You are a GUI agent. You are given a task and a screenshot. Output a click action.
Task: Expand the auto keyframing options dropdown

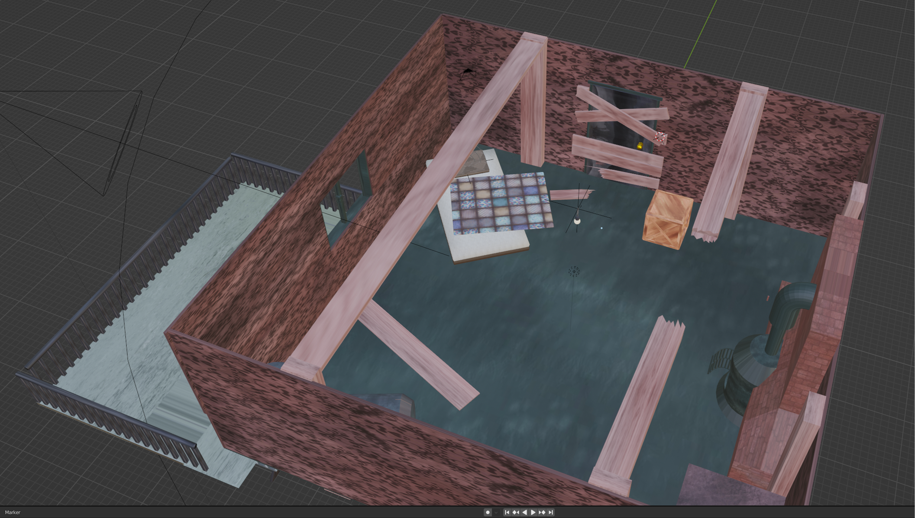[x=496, y=512]
